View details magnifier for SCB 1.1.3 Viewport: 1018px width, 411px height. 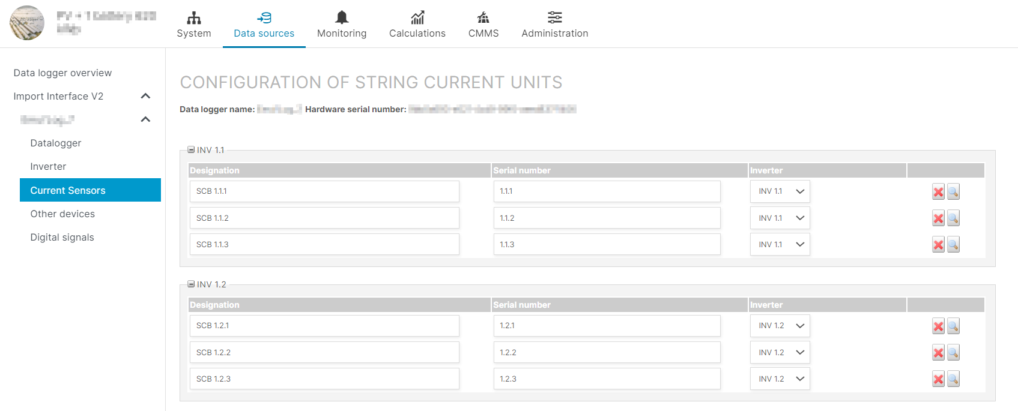953,245
